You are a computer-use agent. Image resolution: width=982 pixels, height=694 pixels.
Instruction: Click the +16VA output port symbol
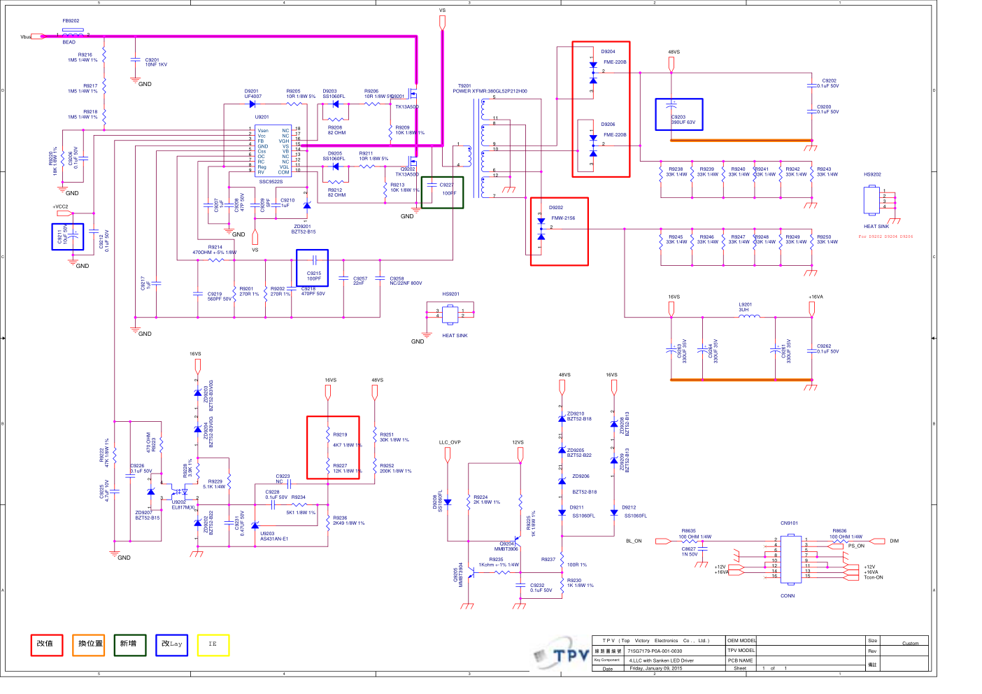[812, 308]
